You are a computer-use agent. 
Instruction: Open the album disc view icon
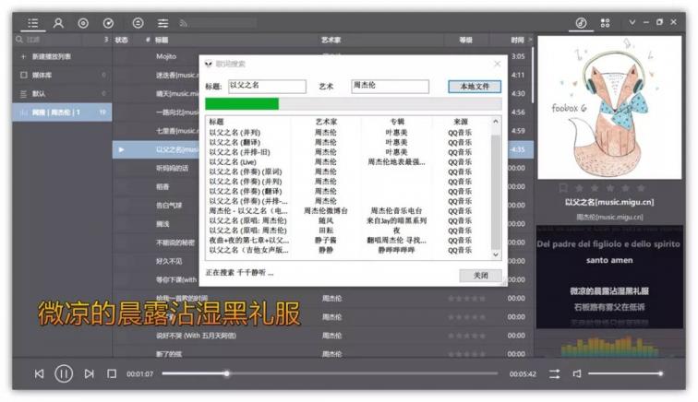(x=83, y=23)
